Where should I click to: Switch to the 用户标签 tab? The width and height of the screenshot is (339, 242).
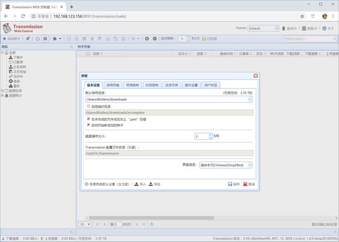point(211,85)
